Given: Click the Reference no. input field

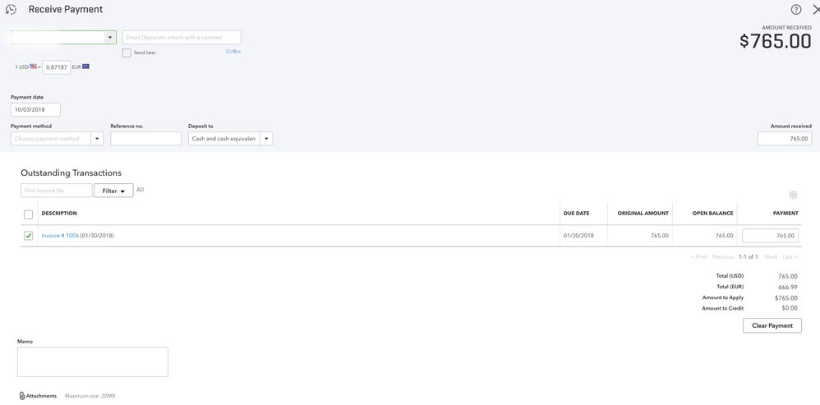Looking at the screenshot, I should (145, 139).
